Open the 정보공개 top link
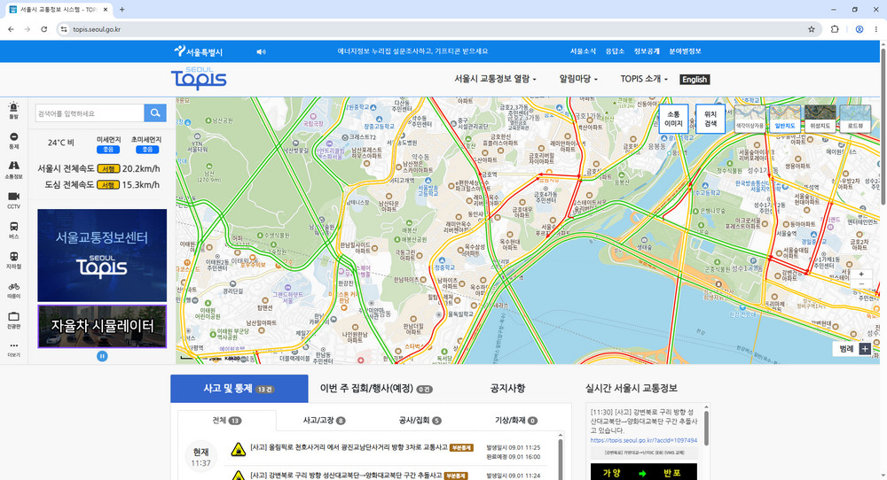The width and height of the screenshot is (887, 480). pos(647,51)
